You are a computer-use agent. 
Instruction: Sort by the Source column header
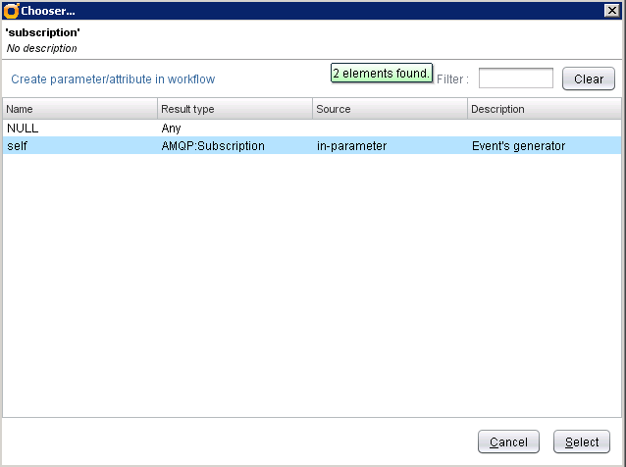click(390, 109)
